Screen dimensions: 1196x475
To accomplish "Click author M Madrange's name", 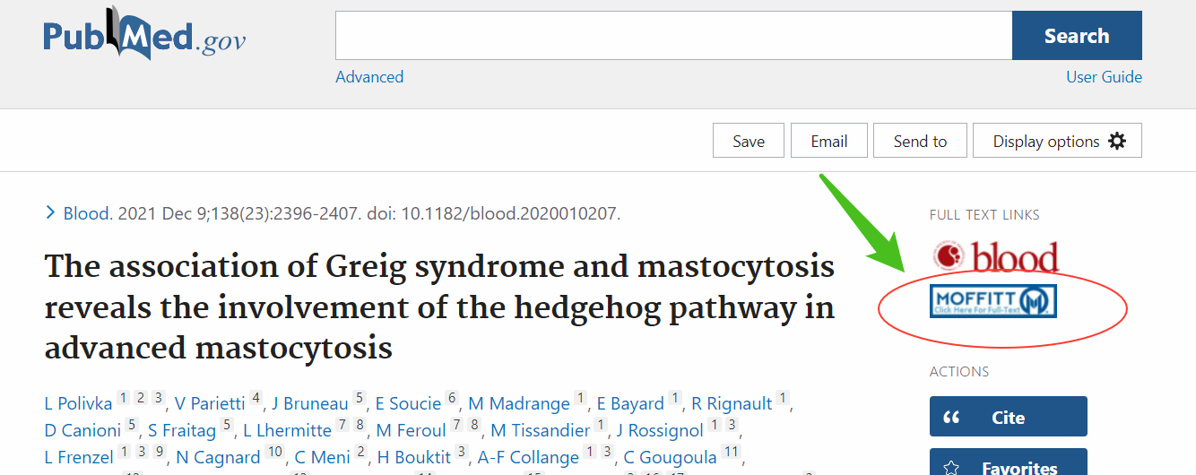I will coord(519,404).
